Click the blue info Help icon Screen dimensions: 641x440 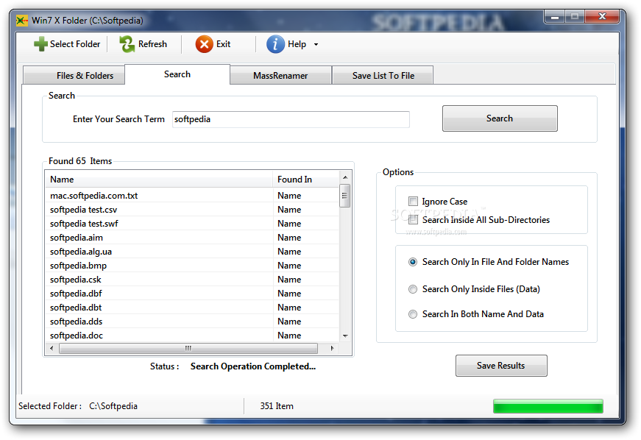[x=275, y=44]
